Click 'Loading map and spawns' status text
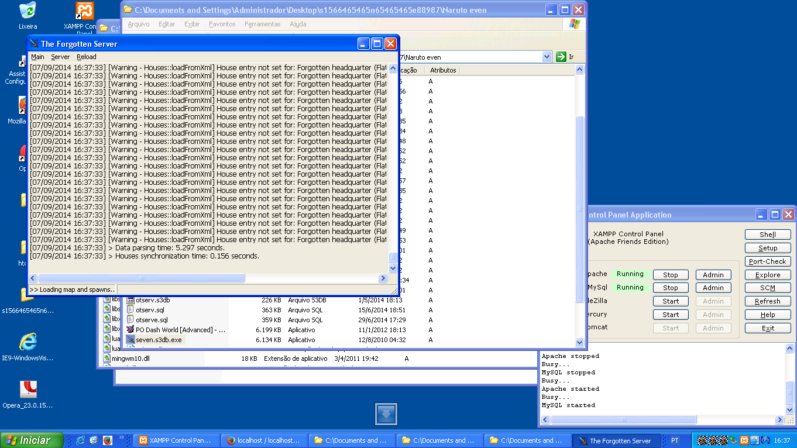 tap(72, 290)
